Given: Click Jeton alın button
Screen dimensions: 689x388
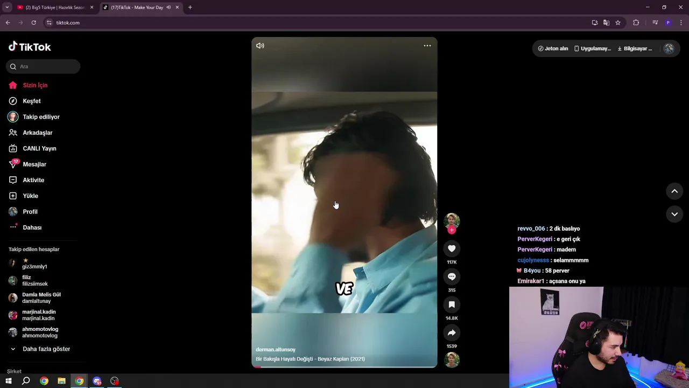Looking at the screenshot, I should pos(553,48).
